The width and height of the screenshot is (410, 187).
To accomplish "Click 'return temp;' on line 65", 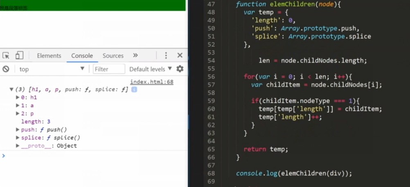I will point(266,149).
